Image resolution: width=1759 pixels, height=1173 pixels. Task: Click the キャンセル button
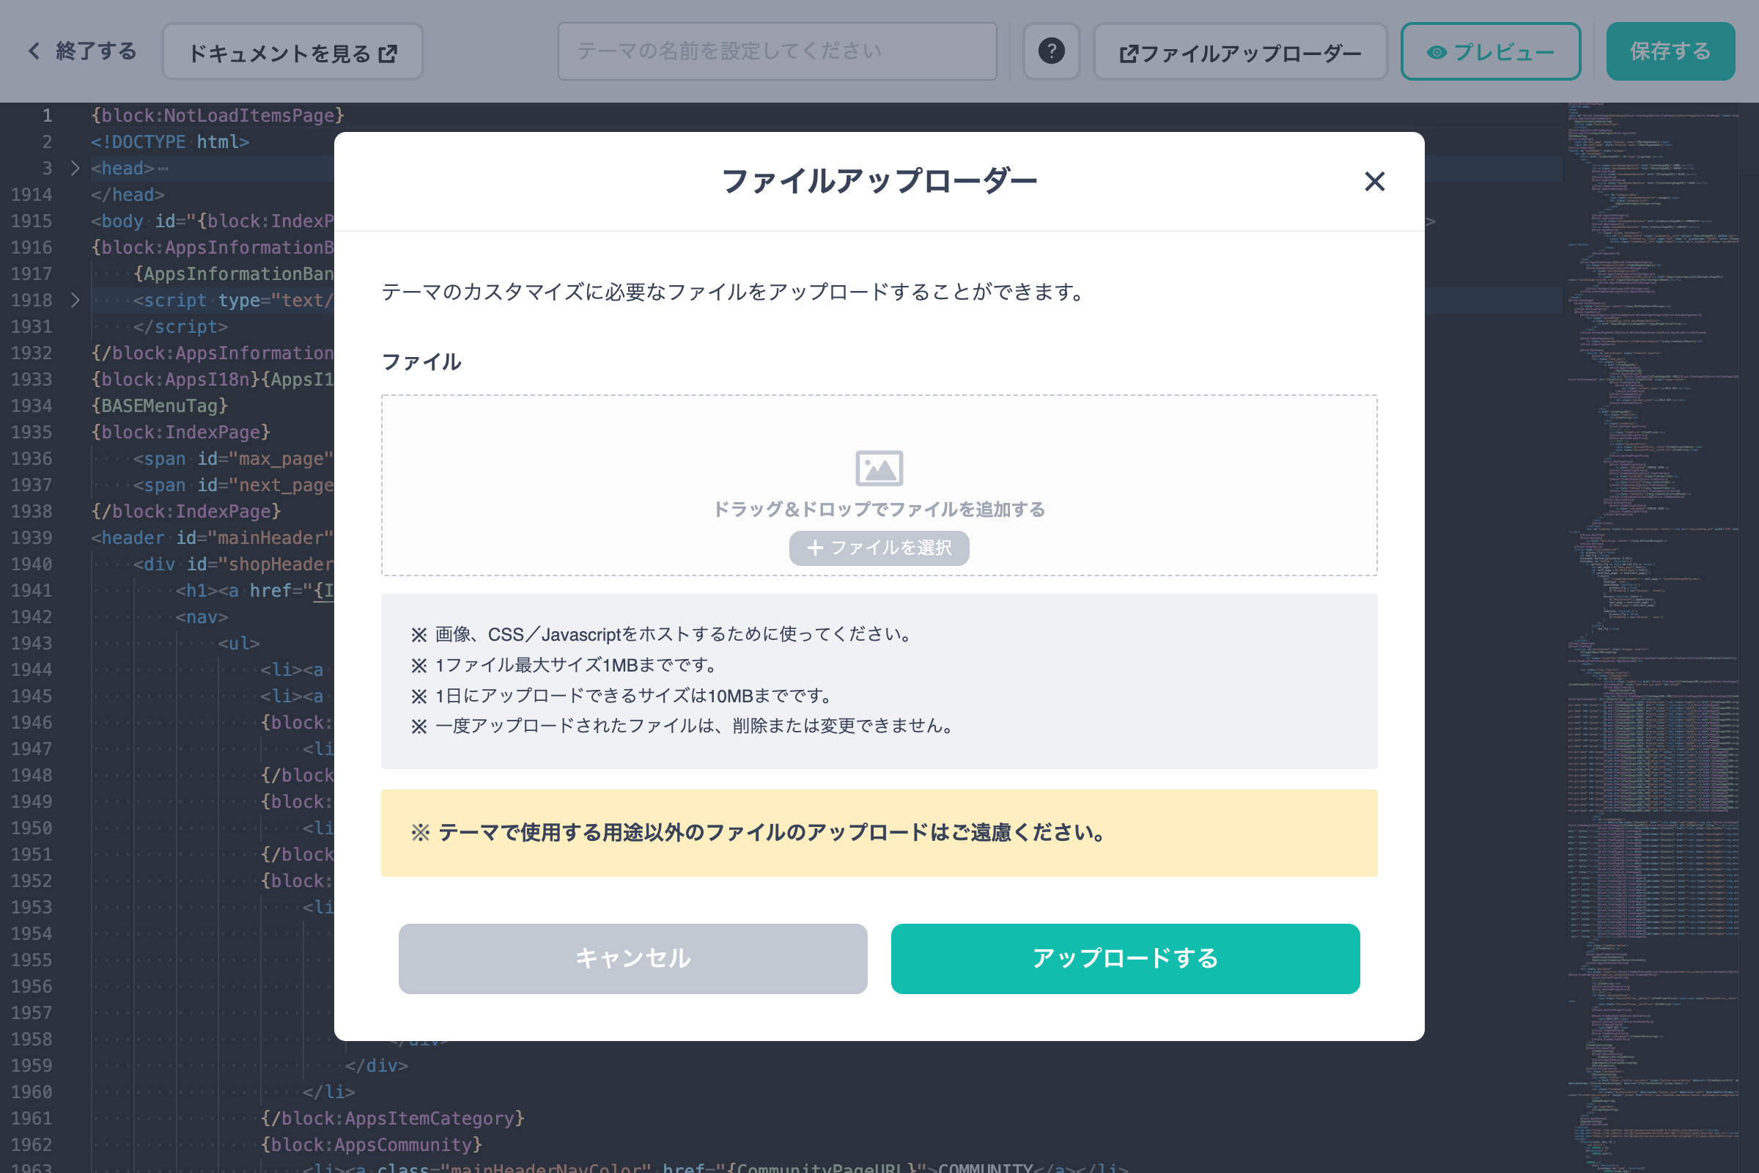633,958
